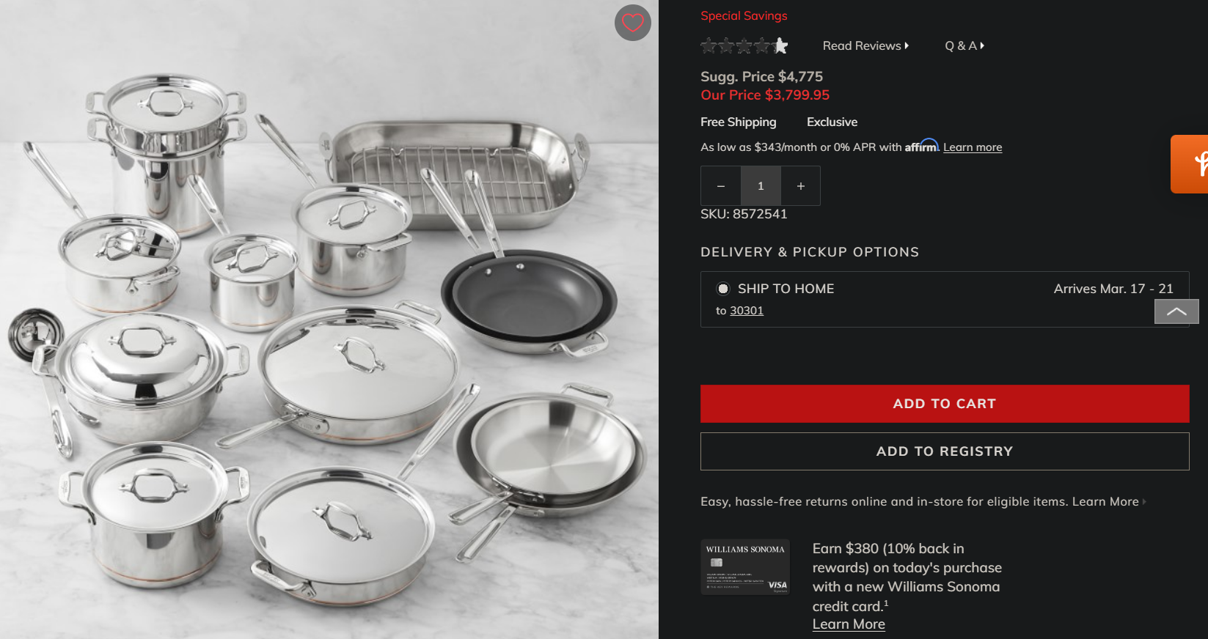Open Read Reviews arrow link
Viewport: 1208px width, 639px height.
coord(865,45)
